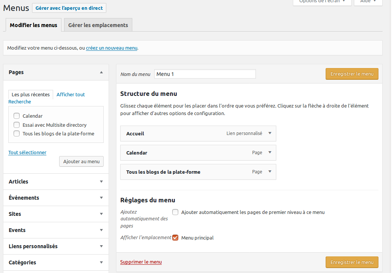The height and width of the screenshot is (273, 392).
Task: Open the Calendar menu item settings arrow
Action: (x=269, y=152)
